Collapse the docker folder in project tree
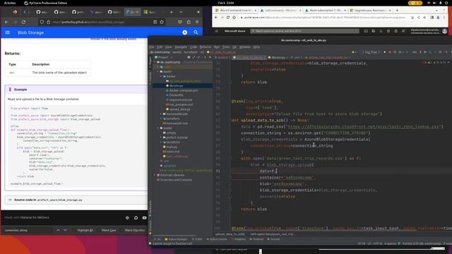Viewport: 452px width, 254px height. [161, 76]
